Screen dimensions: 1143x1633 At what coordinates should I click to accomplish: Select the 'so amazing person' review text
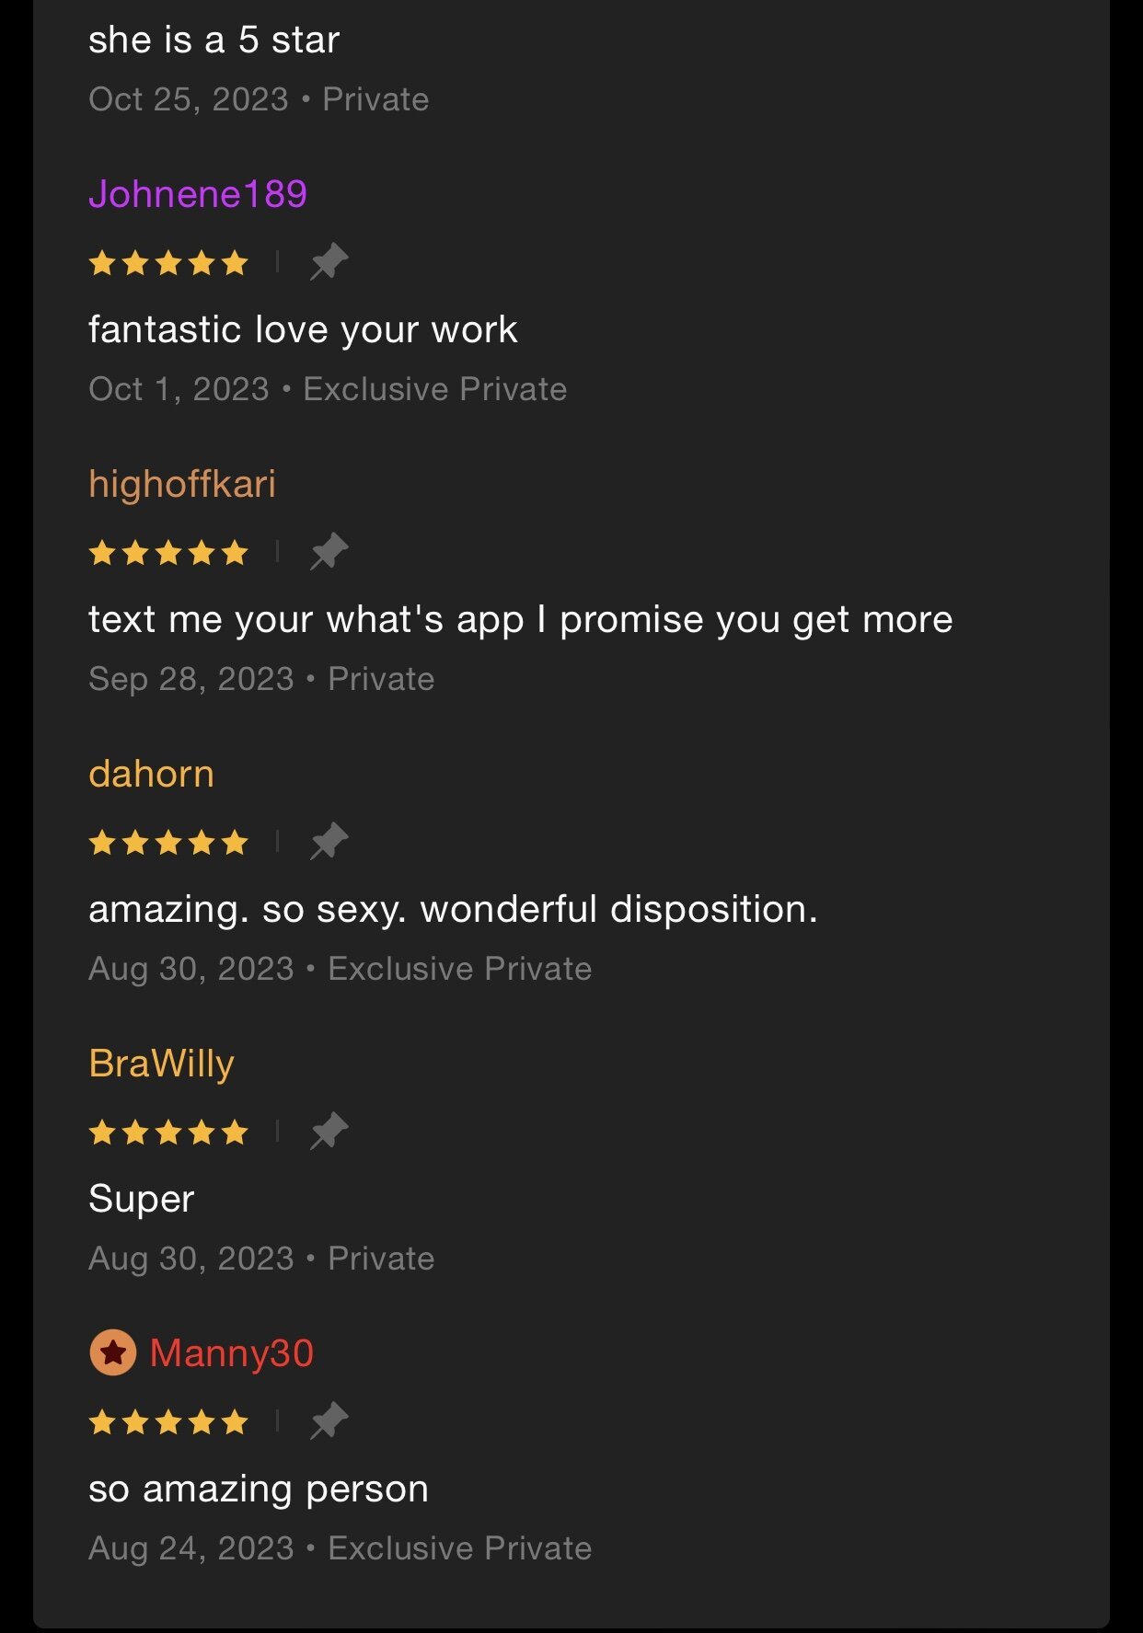[x=259, y=1489]
